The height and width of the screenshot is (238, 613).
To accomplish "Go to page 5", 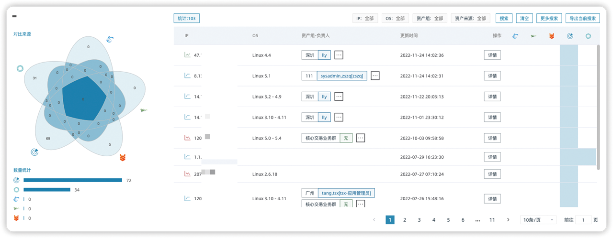I will [448, 220].
